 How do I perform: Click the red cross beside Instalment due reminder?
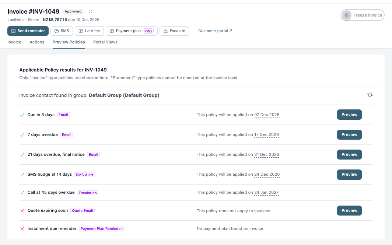(x=22, y=229)
